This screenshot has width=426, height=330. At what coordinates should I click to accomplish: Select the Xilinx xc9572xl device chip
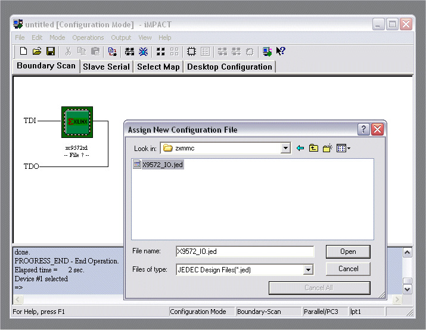(77, 122)
